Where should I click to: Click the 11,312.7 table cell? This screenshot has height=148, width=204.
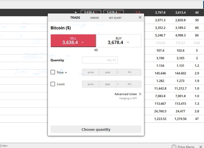click(181, 88)
